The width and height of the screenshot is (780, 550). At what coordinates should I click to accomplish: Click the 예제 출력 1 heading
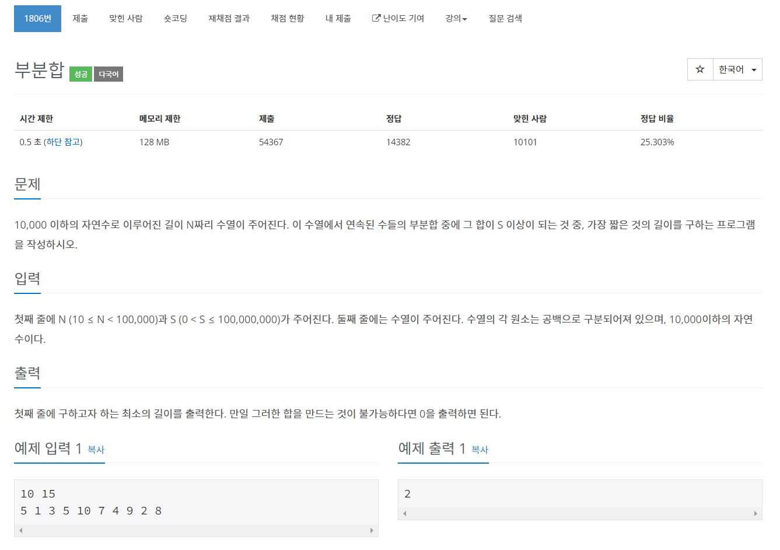[432, 449]
